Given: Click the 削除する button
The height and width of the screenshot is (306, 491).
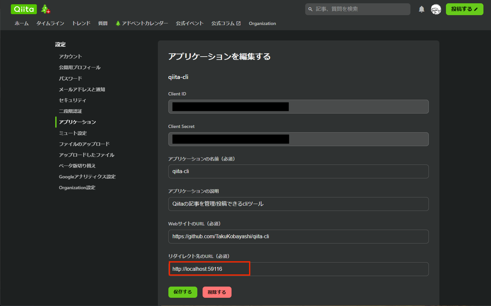Looking at the screenshot, I should point(217,292).
